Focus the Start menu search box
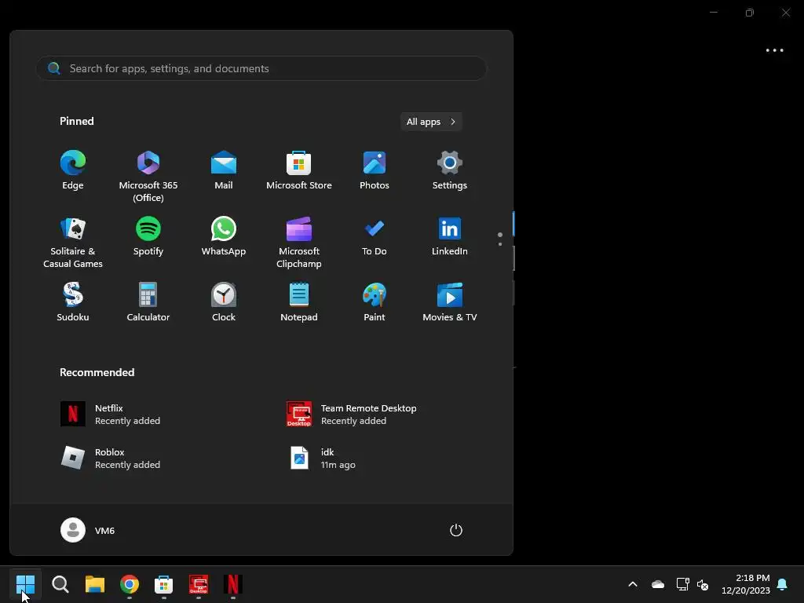The width and height of the screenshot is (804, 603). [261, 68]
